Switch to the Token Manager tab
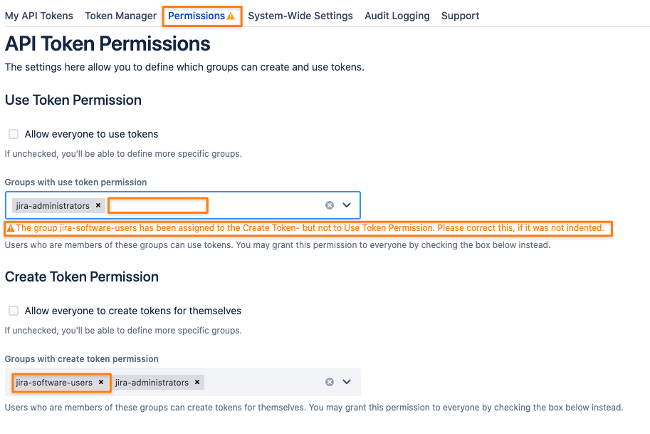Viewport: 650px width, 434px height. (x=120, y=16)
